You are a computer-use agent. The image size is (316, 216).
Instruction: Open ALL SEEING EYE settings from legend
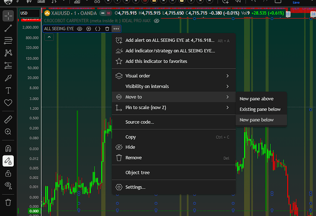tap(89, 29)
